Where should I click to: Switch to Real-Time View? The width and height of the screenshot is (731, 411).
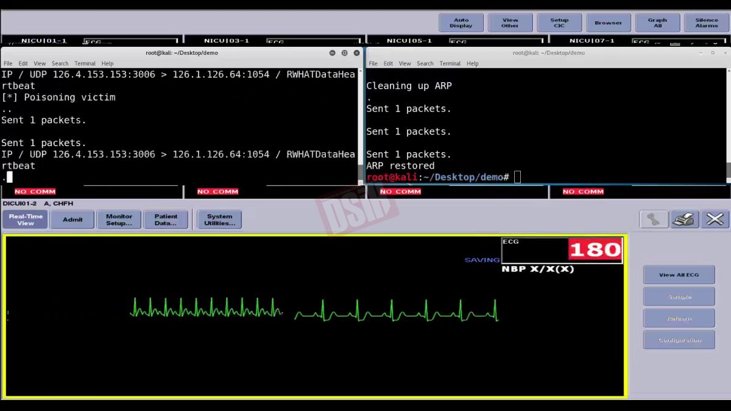pyautogui.click(x=26, y=220)
